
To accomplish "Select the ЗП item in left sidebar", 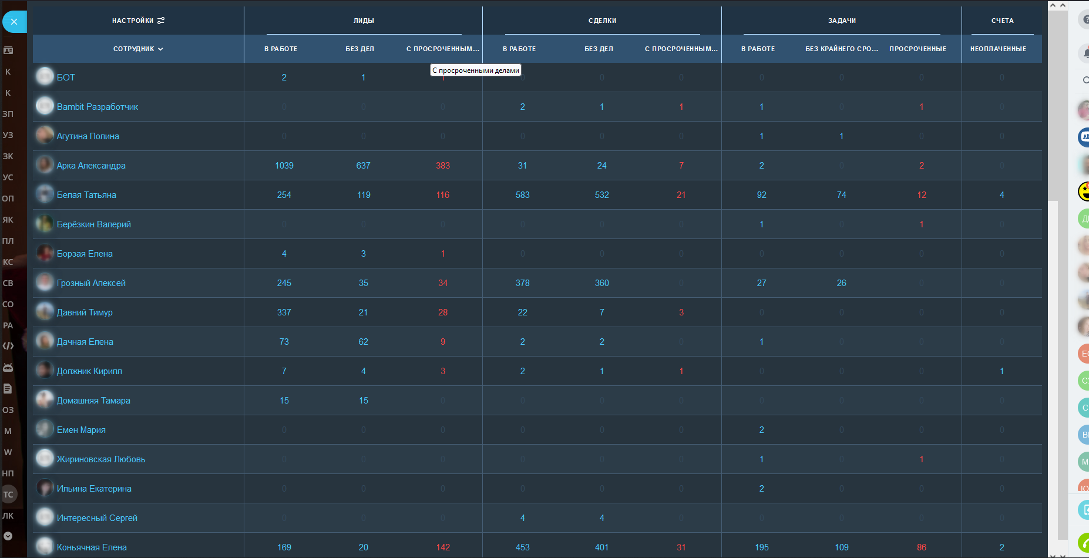I will [8, 114].
